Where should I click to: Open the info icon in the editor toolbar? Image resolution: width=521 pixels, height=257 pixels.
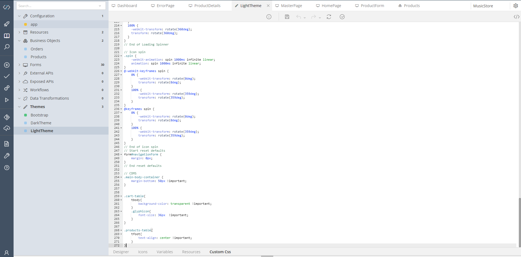tap(269, 17)
